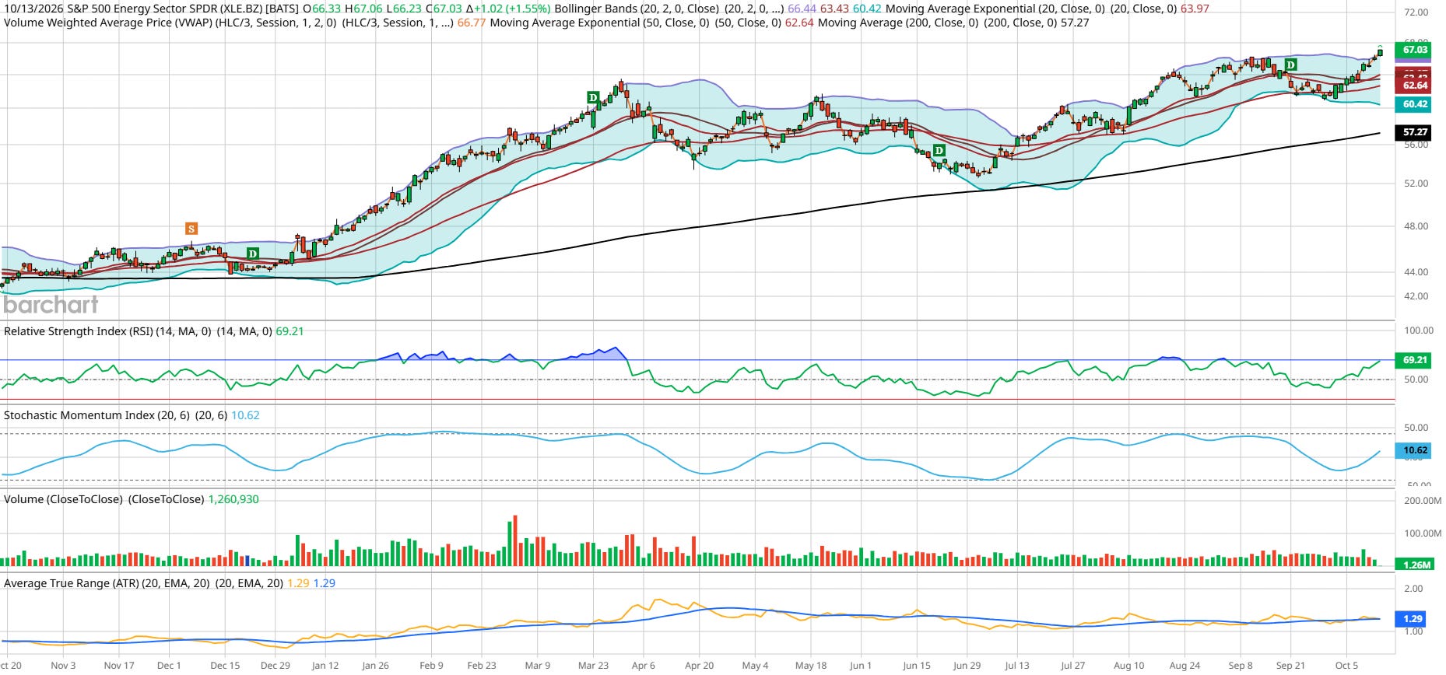Click the Volume Weighted Average Price (VWAP) label
The width and height of the screenshot is (1446, 675).
click(170, 23)
